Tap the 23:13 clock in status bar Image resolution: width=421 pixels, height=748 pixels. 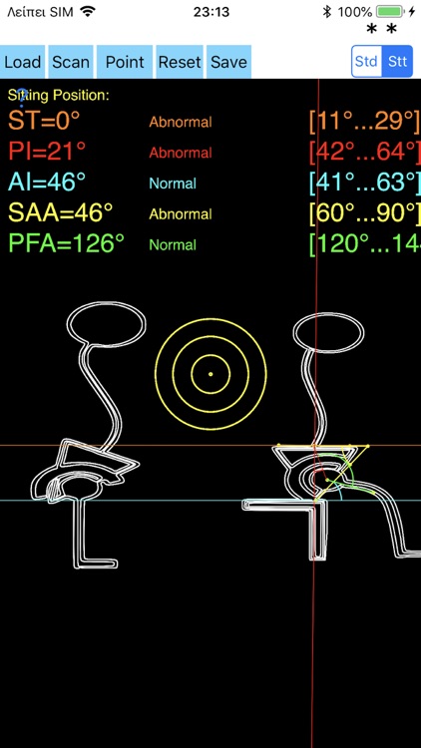[x=210, y=12]
